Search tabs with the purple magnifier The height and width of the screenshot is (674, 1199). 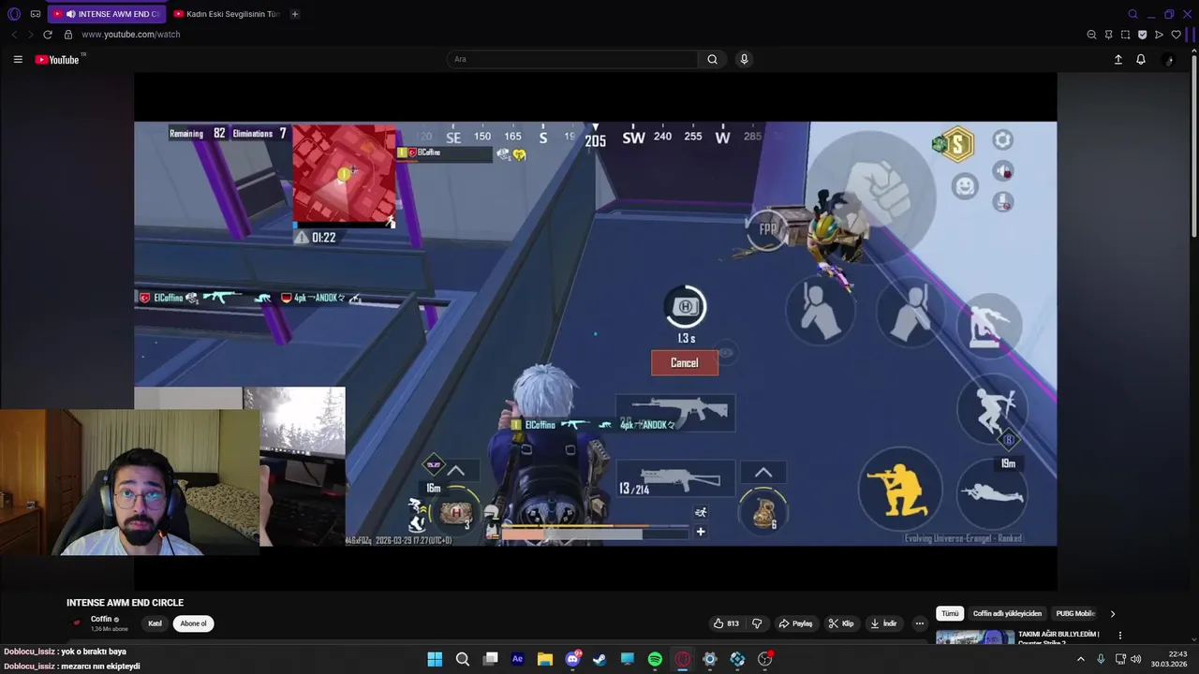coord(1132,14)
